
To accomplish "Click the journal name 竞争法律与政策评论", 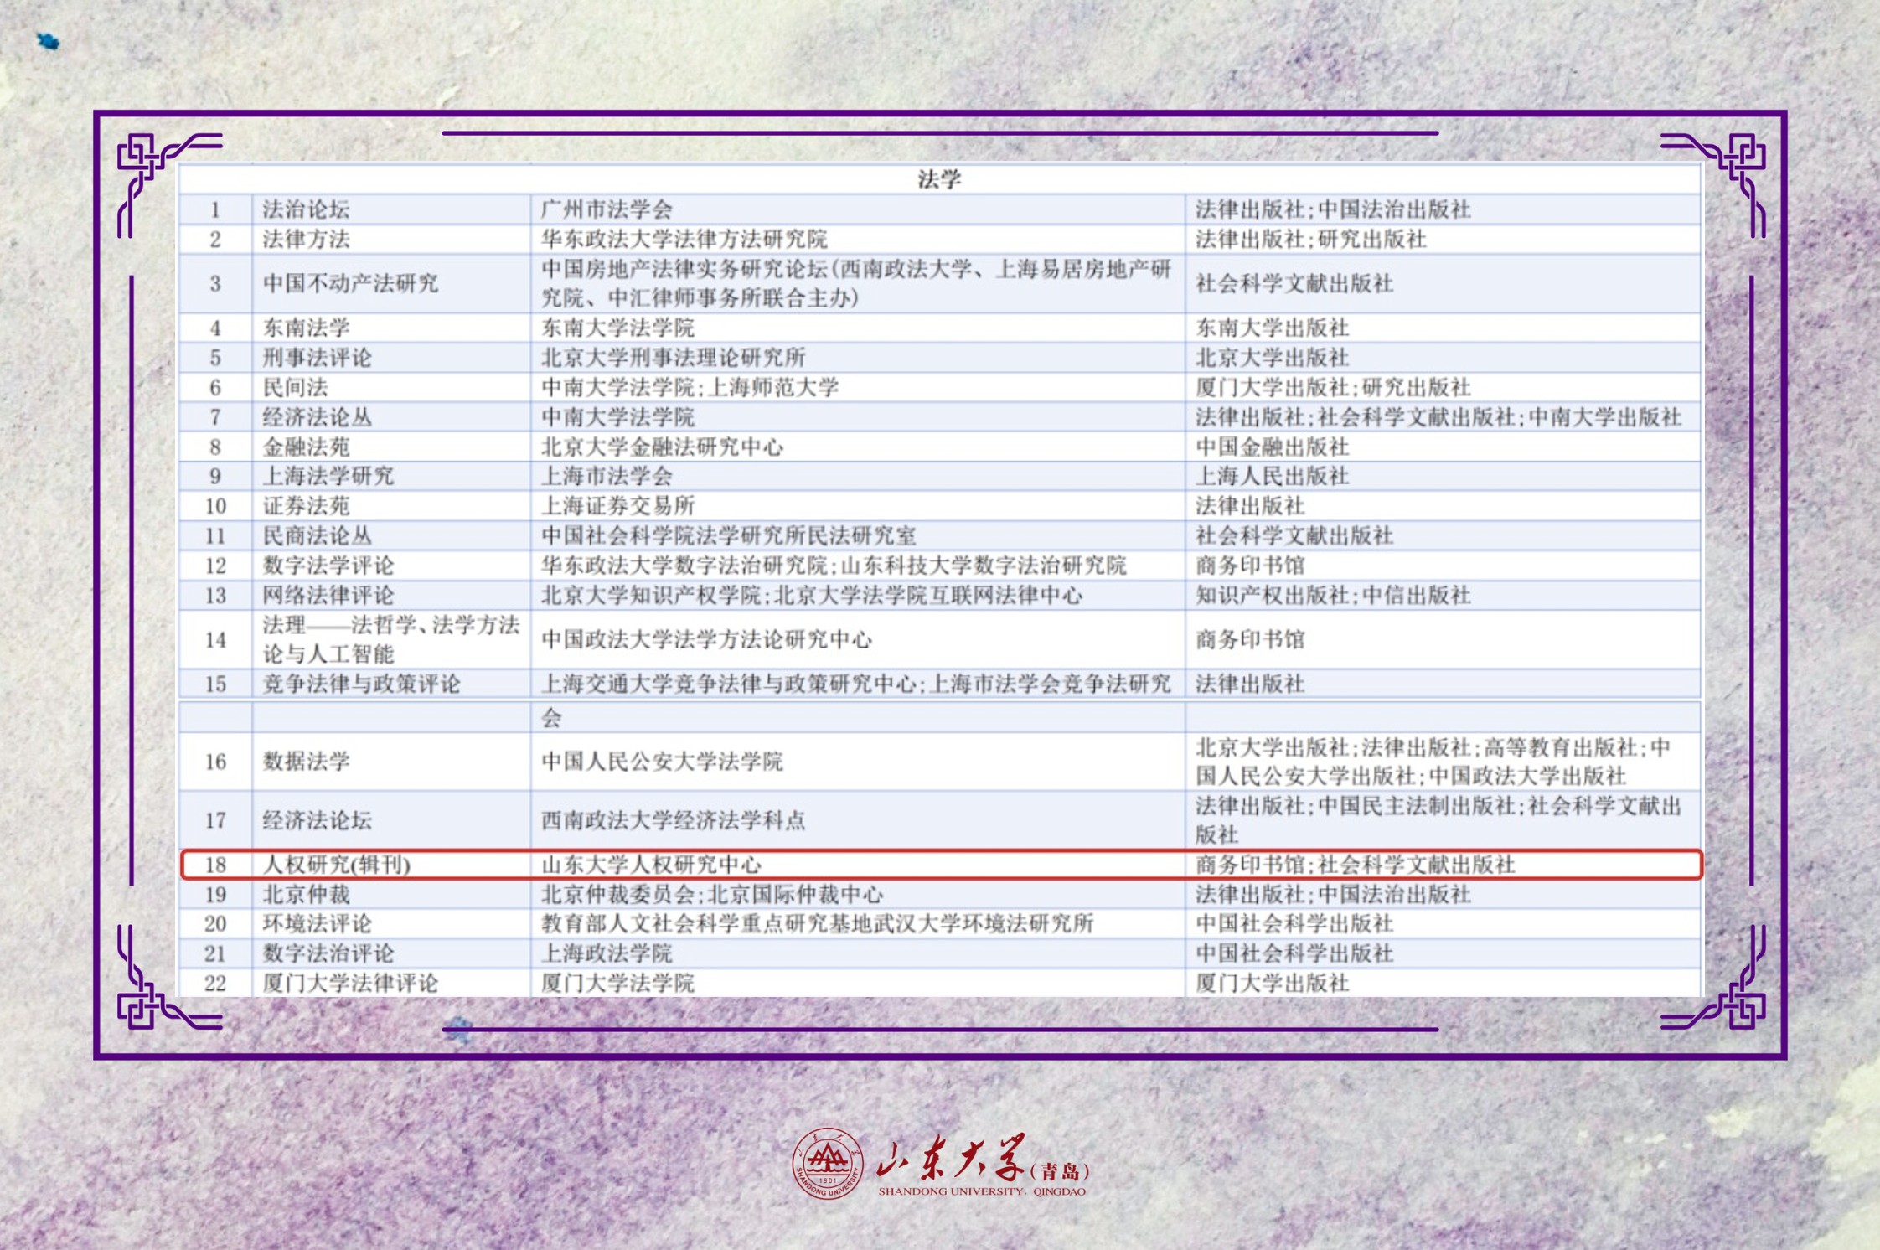I will click(x=361, y=684).
